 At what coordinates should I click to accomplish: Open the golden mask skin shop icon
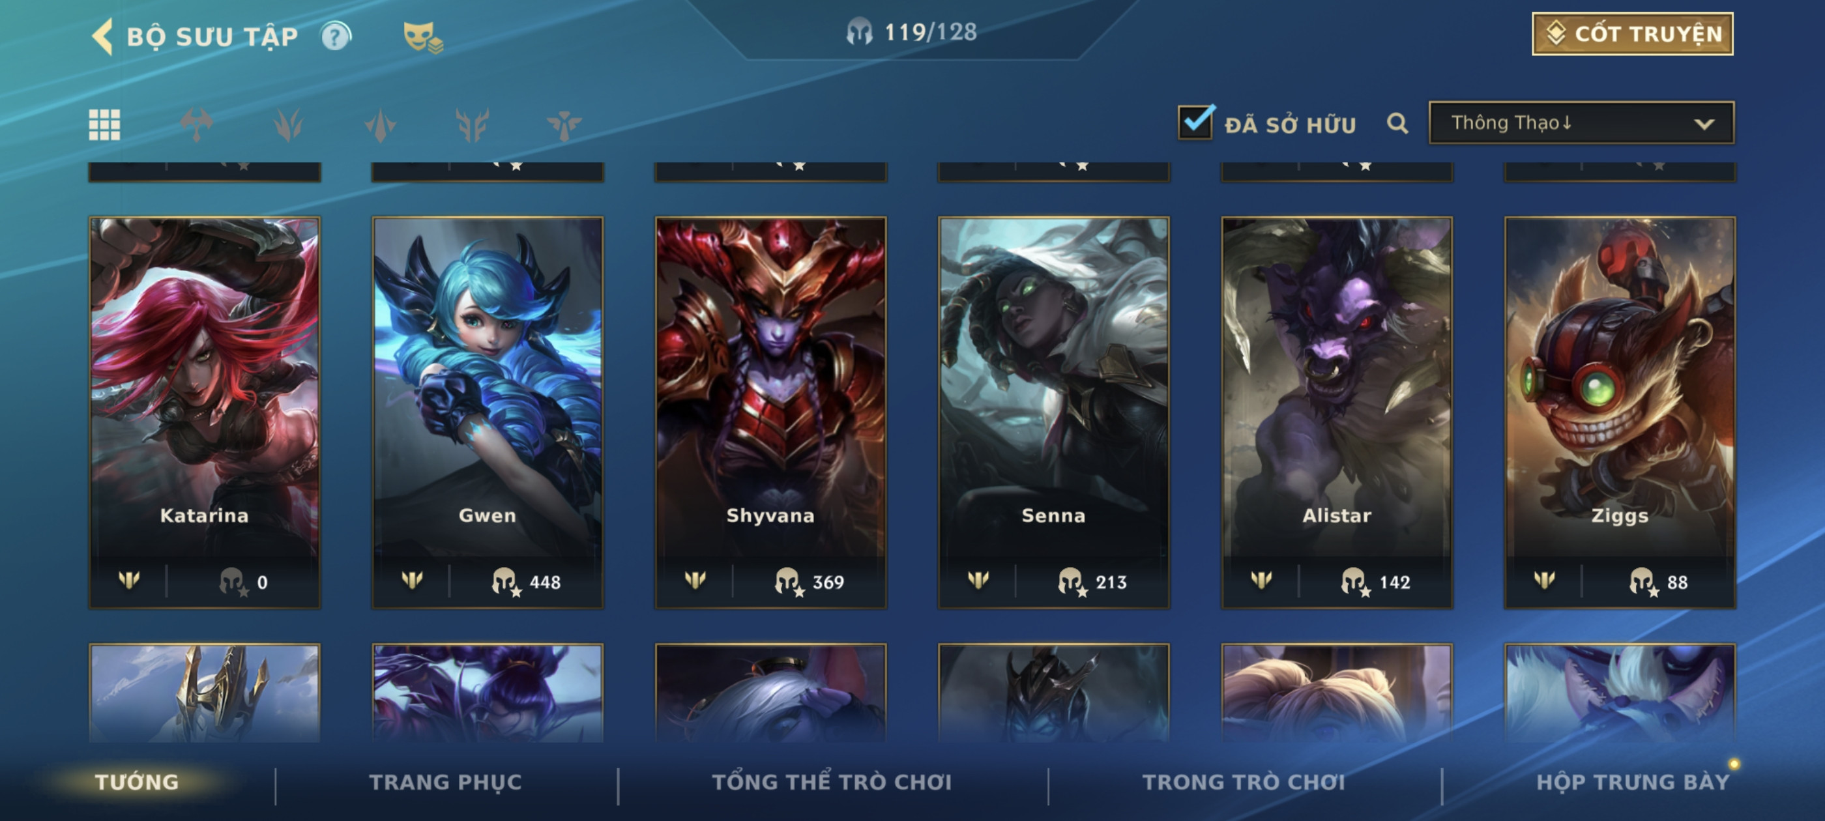click(x=422, y=36)
